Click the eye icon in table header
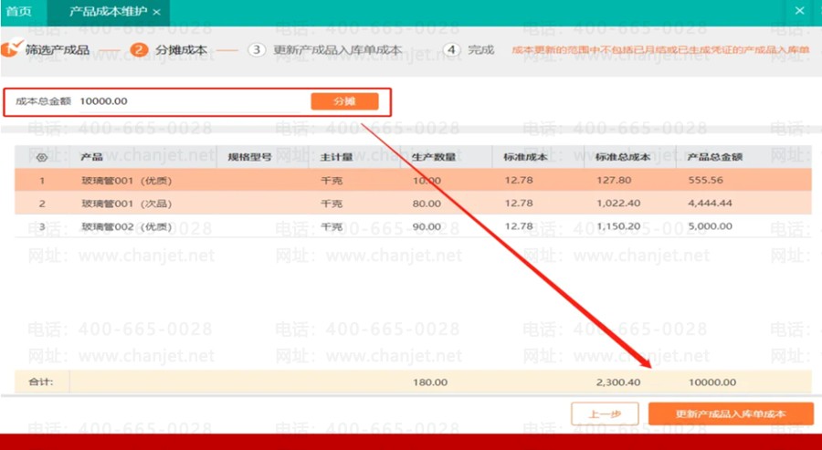822x450 pixels. pos(42,157)
